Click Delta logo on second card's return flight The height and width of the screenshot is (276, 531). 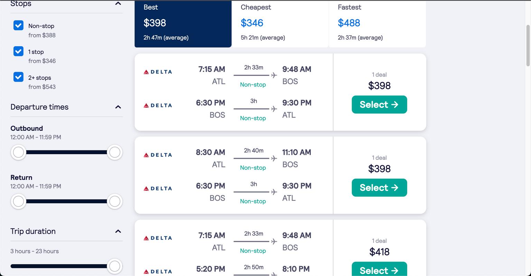[158, 188]
